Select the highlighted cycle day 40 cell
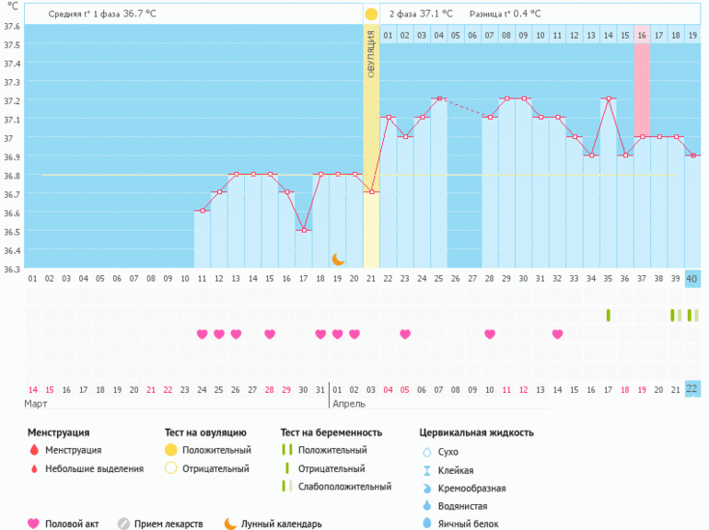The image size is (709, 530). point(692,279)
